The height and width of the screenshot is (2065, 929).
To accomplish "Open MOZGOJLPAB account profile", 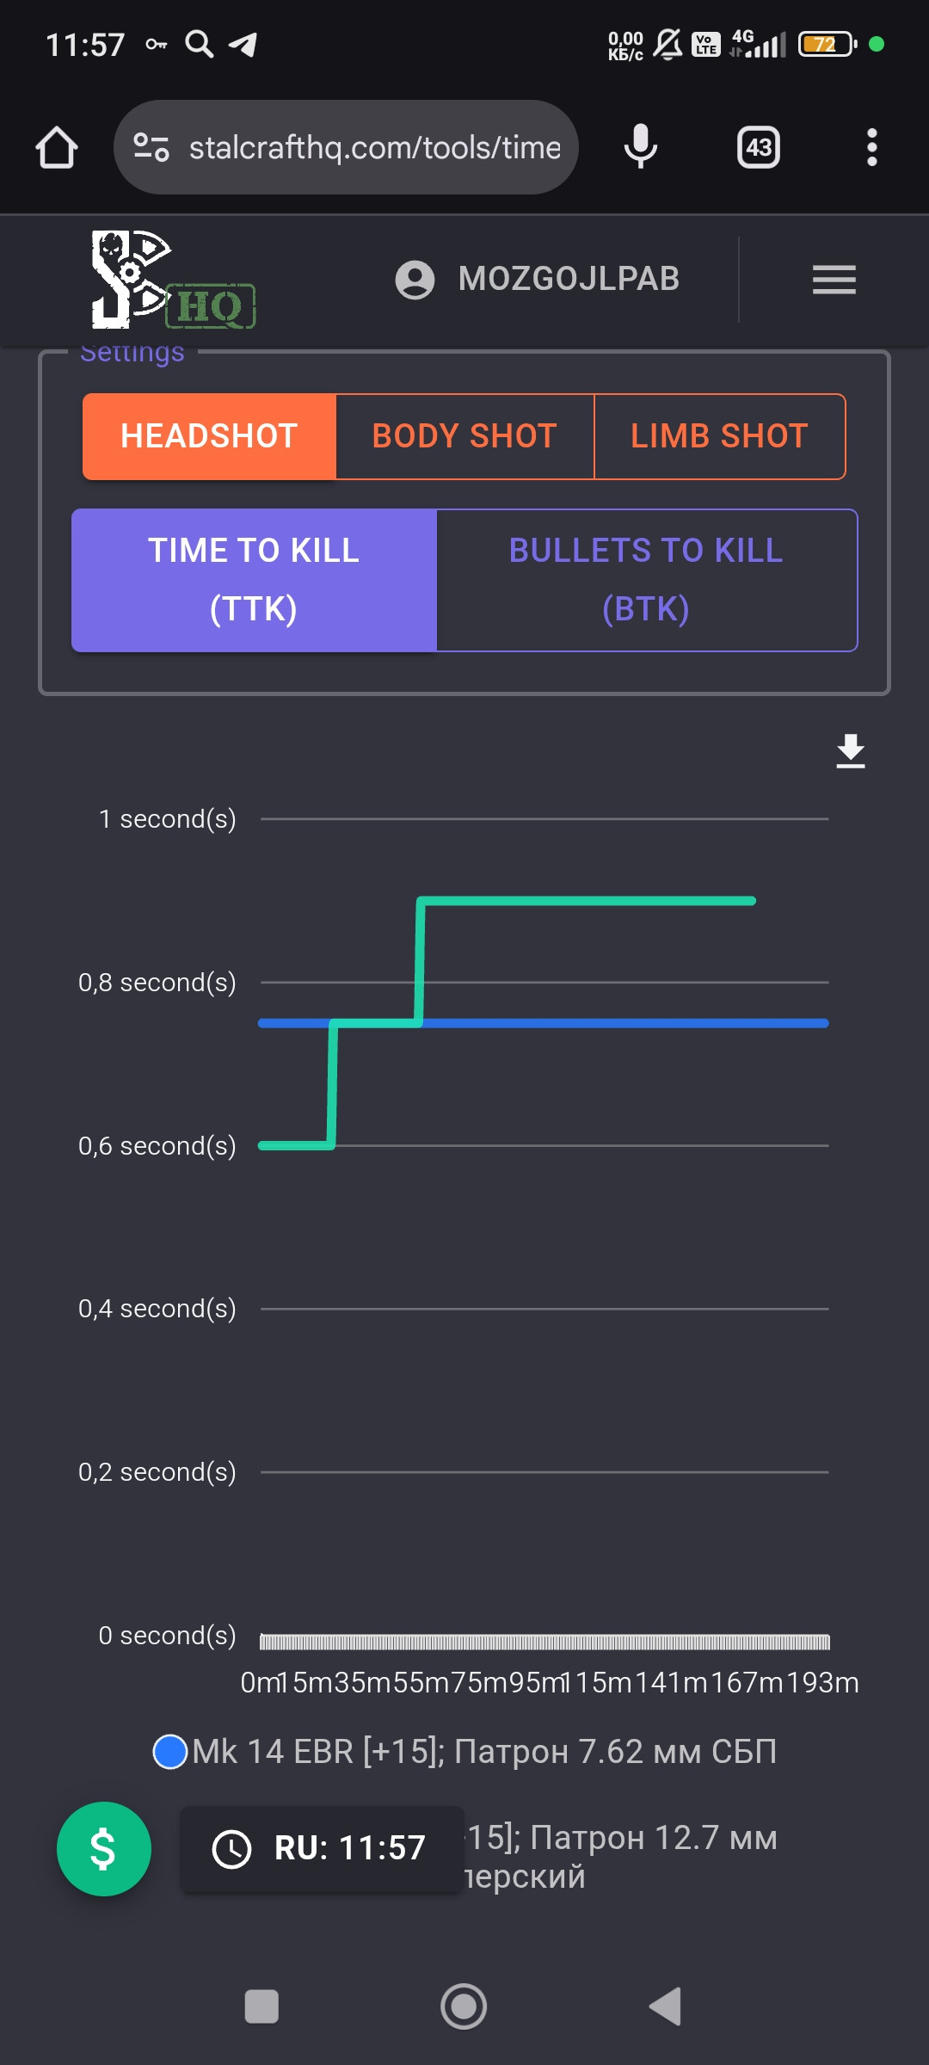I will tap(538, 279).
